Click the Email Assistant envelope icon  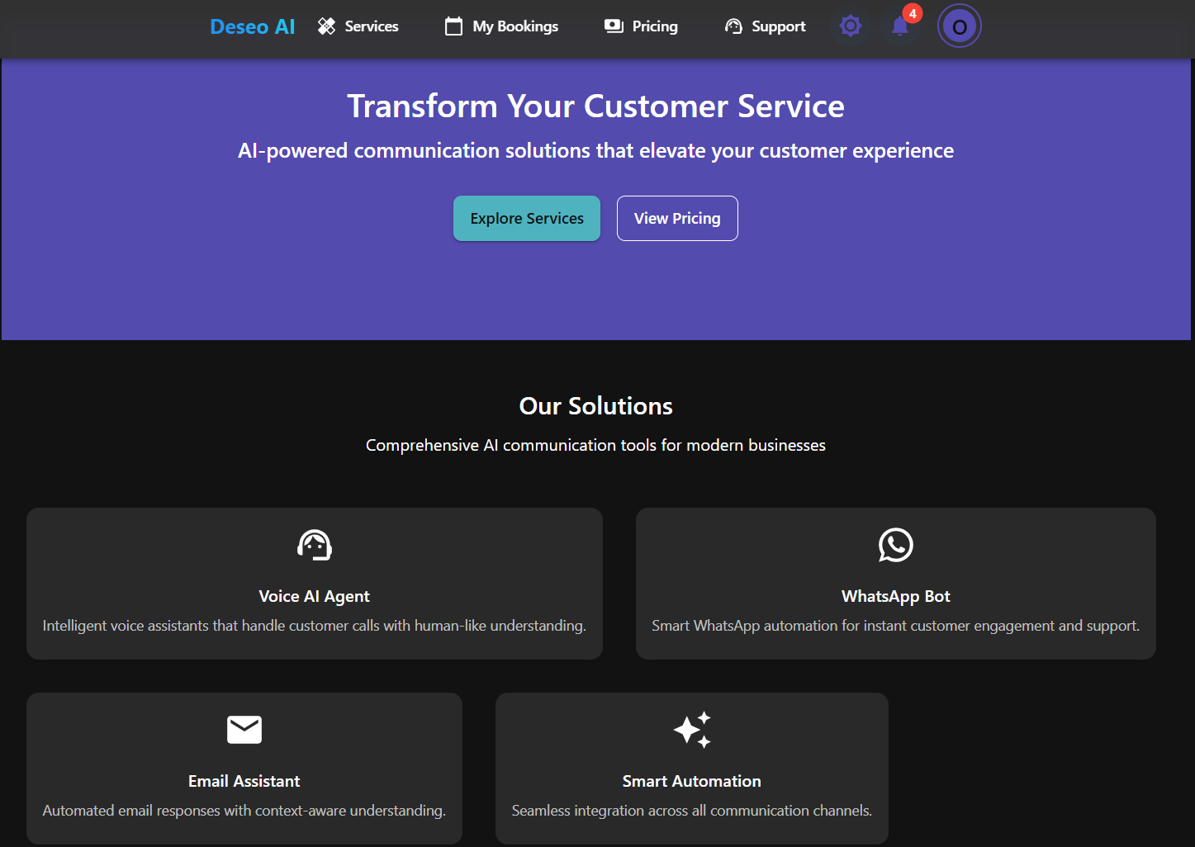tap(244, 729)
